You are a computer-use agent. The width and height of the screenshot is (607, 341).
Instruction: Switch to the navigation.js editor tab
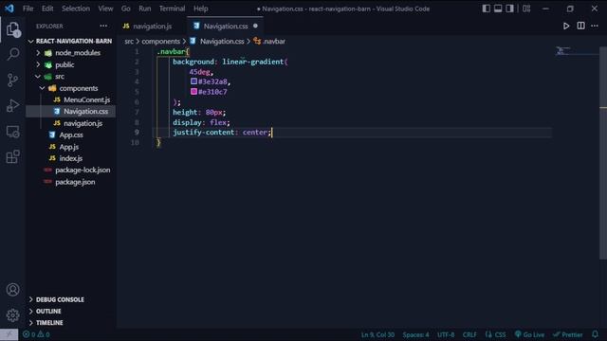point(152,26)
